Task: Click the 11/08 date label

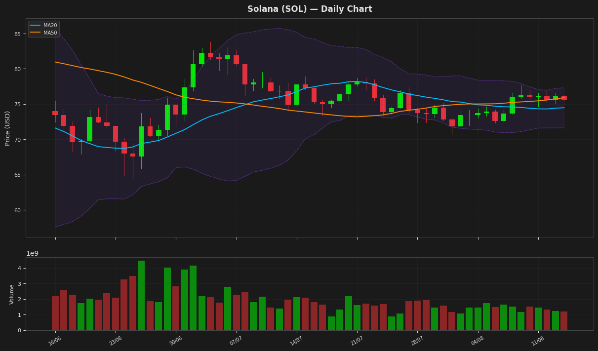Action: (538, 341)
